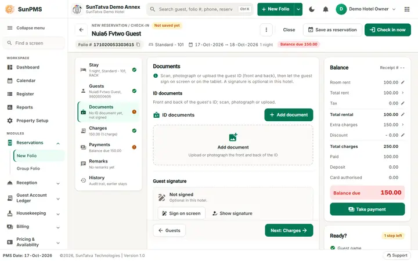Toggle dark mode with the moon icon

pos(311,9)
